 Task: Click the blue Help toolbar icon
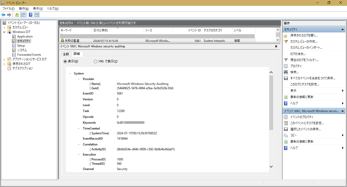[31, 15]
